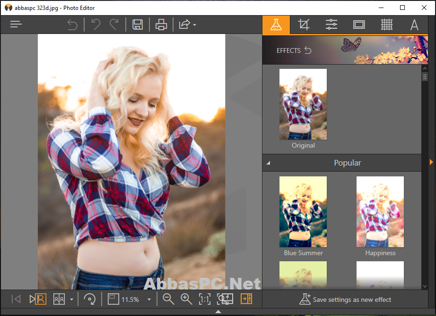Viewport: 436px width, 316px height.
Task: Collapse the Popular effects group
Action: (x=268, y=163)
